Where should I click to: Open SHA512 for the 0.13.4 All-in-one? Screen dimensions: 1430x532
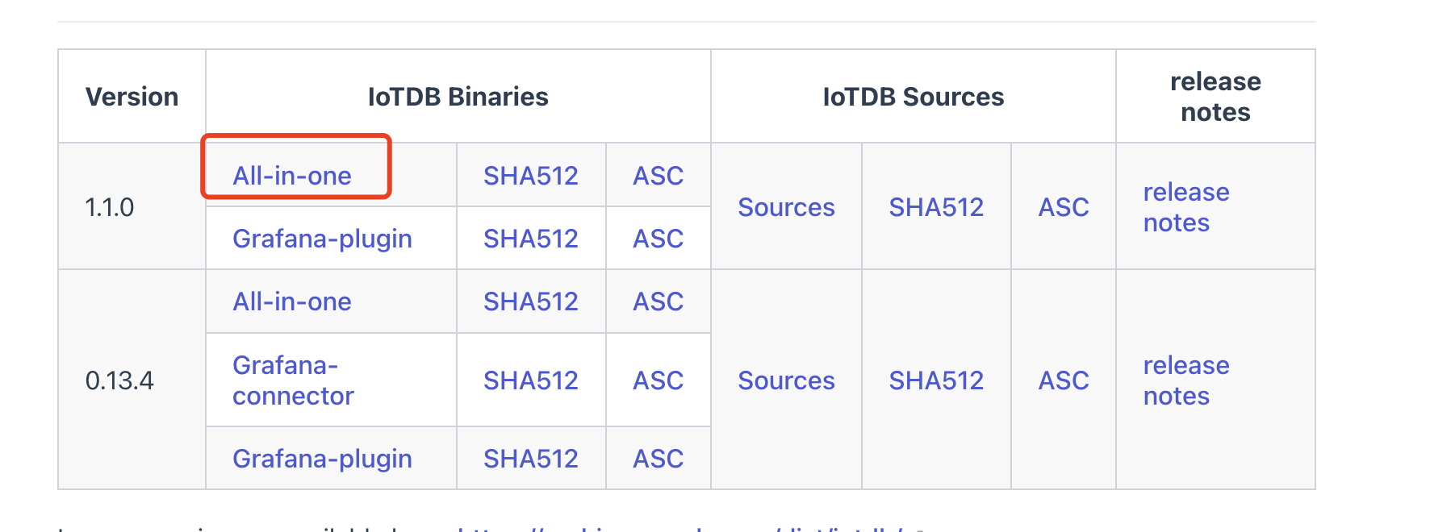click(x=530, y=301)
